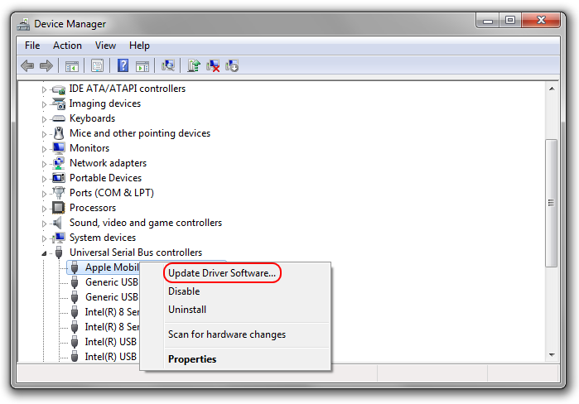Screen dimensions: 579x404
Task: Expand the Portable Devices node
Action: (44, 179)
